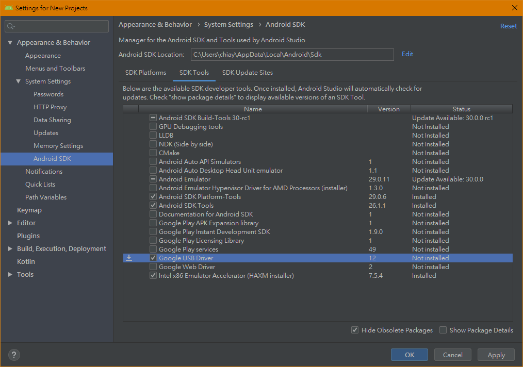Viewport: 523px width, 367px height.
Task: Click the search magnifier icon in settings search
Action: pyautogui.click(x=11, y=26)
